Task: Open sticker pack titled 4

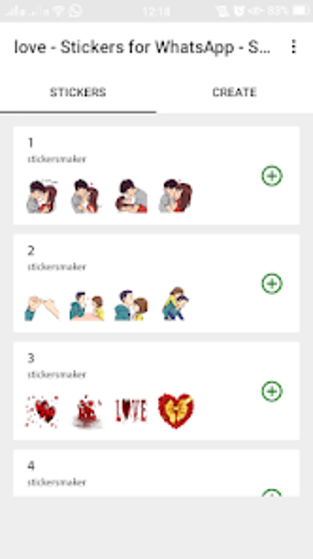Action: (156, 473)
